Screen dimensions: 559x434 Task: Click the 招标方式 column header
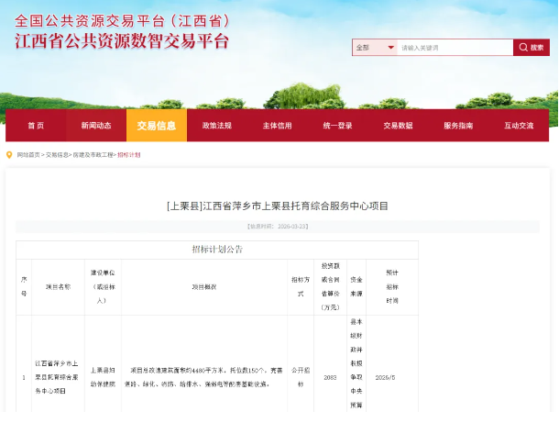point(301,286)
